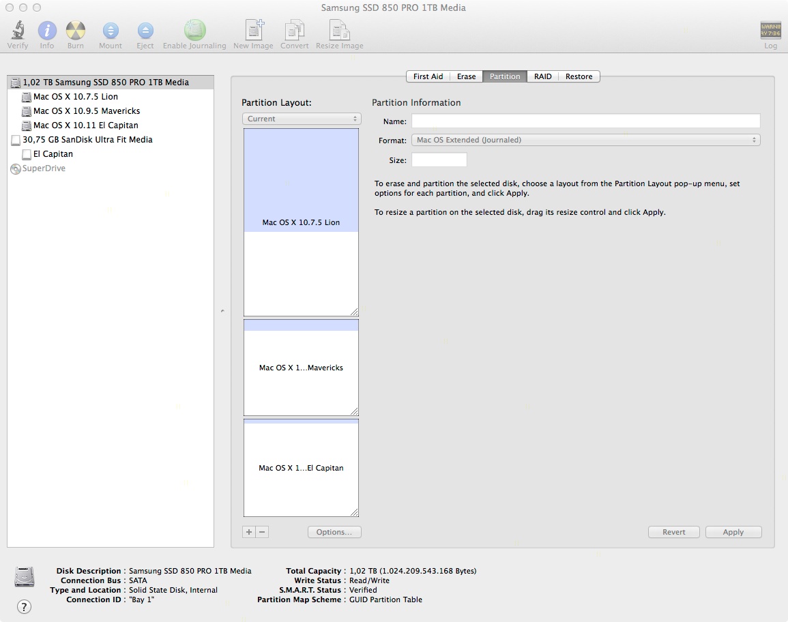The height and width of the screenshot is (622, 788).
Task: Click the Mavericks volume icon in the sidebar
Action: 27,111
